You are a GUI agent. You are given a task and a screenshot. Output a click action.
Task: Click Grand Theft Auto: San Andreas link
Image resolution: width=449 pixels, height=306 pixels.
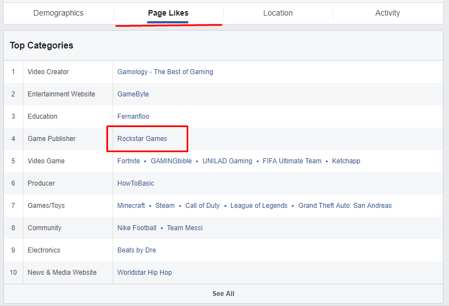click(345, 206)
